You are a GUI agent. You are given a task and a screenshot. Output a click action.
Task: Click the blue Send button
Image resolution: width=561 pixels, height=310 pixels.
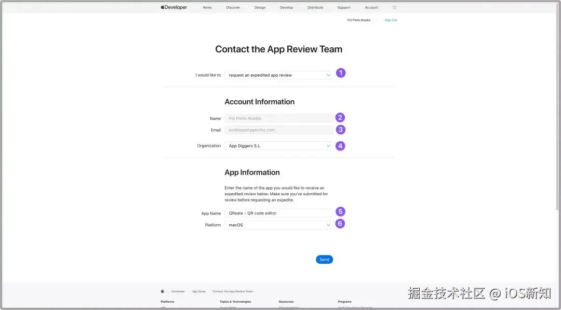point(324,260)
